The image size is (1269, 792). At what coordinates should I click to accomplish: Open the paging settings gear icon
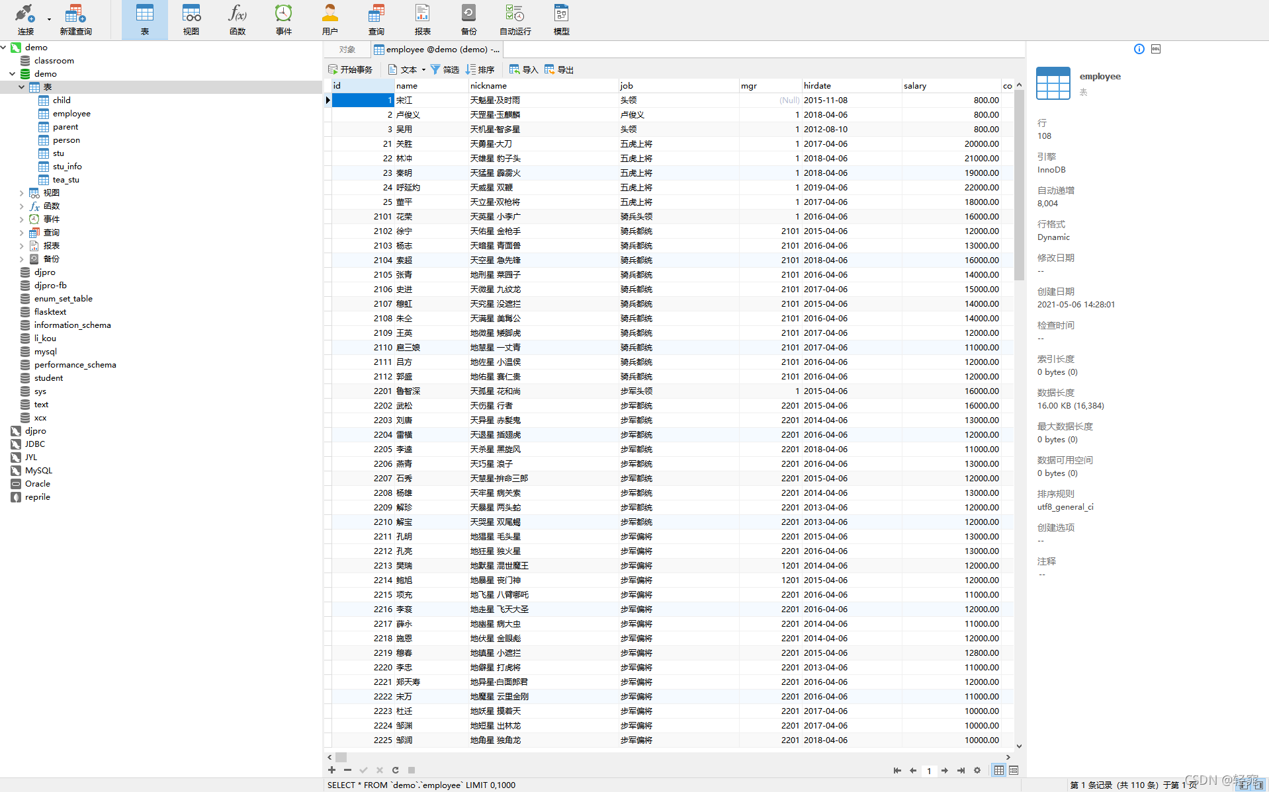pyautogui.click(x=977, y=770)
